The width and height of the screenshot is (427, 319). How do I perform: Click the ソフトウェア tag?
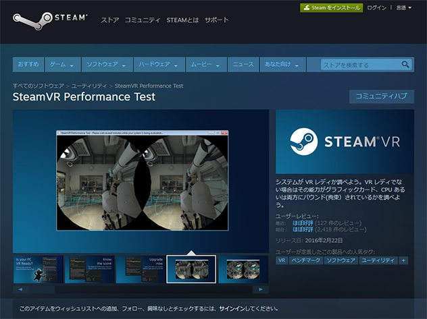click(x=341, y=260)
